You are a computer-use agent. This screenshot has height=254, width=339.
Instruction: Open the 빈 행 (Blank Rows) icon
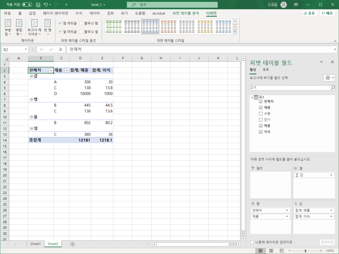click(x=48, y=27)
